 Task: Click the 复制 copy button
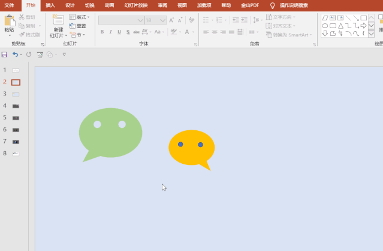(x=27, y=26)
